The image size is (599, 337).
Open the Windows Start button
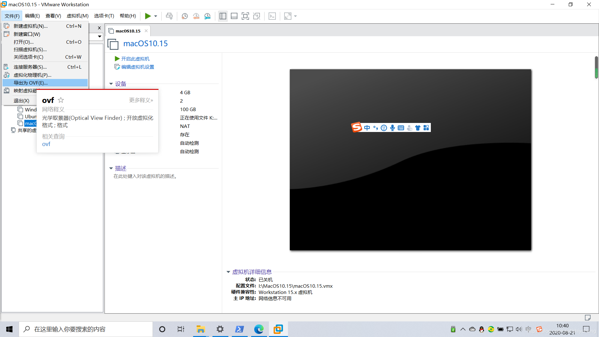9,329
